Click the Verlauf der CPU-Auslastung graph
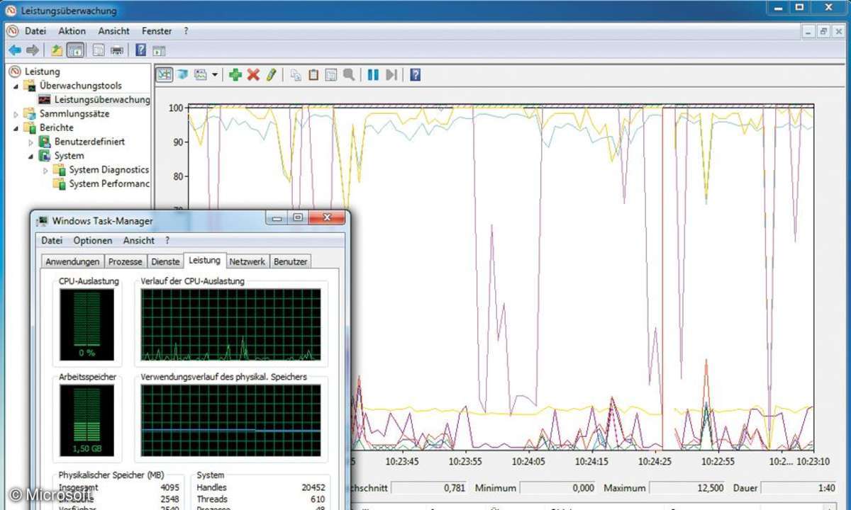 (x=230, y=324)
